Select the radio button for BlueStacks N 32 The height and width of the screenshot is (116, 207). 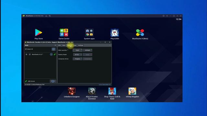point(27,54)
